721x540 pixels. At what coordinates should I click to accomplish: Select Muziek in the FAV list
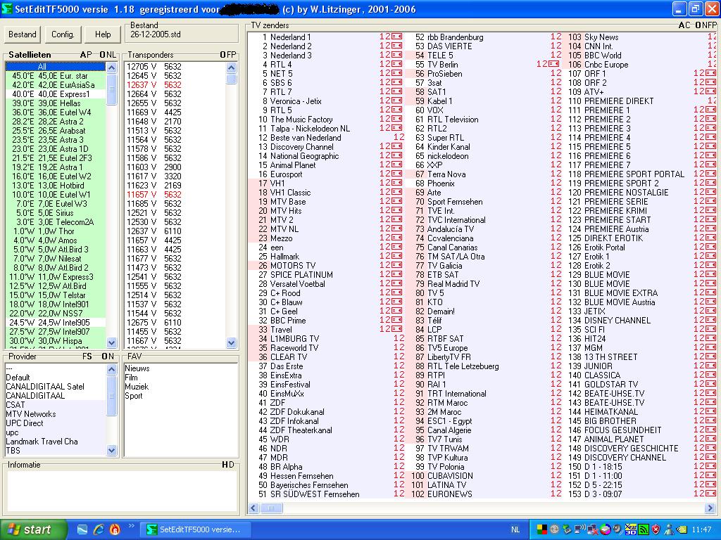pos(137,387)
